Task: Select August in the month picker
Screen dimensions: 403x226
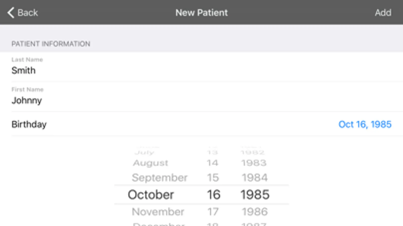Action: pos(151,163)
